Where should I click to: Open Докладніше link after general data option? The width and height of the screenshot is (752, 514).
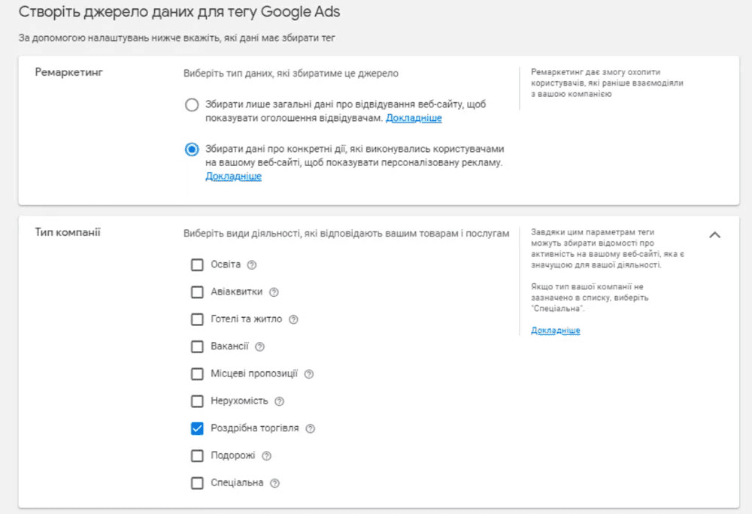click(414, 118)
